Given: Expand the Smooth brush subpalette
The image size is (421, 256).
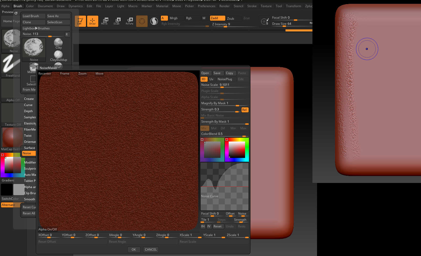Looking at the screenshot, I should pyautogui.click(x=29, y=199).
